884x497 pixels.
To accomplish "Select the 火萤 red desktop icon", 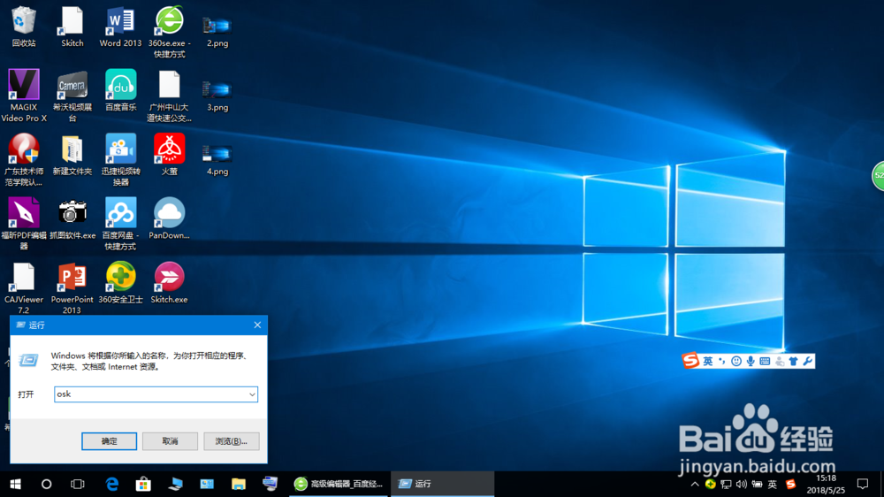I will 169,149.
